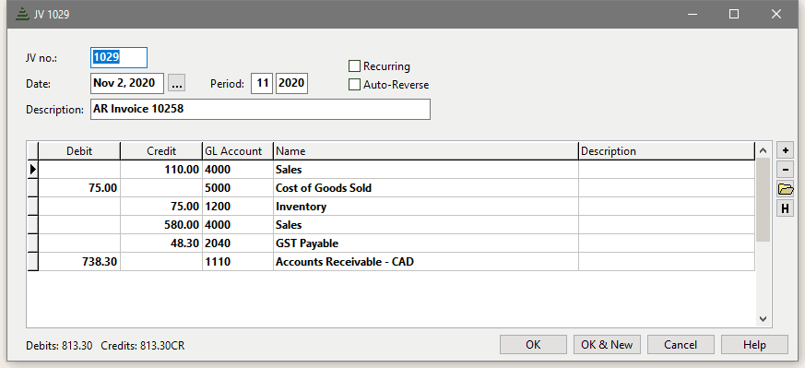The width and height of the screenshot is (805, 368).
Task: Click the scrollbar down arrow
Action: [x=763, y=319]
